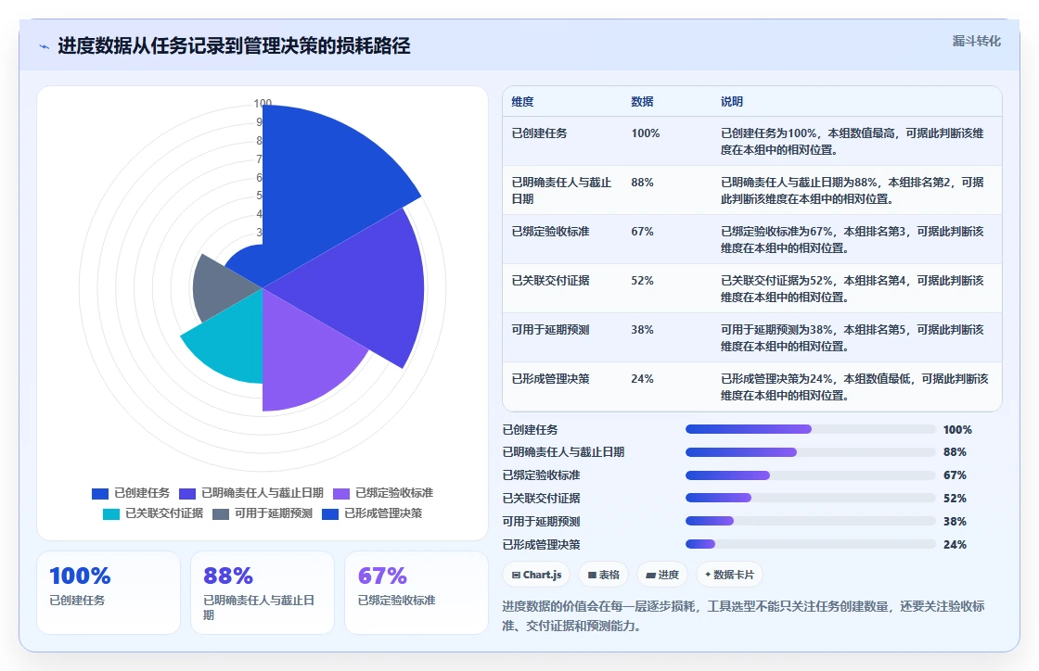
Task: Open the 67% 已绑定验收标准 stat card
Action: point(417,592)
